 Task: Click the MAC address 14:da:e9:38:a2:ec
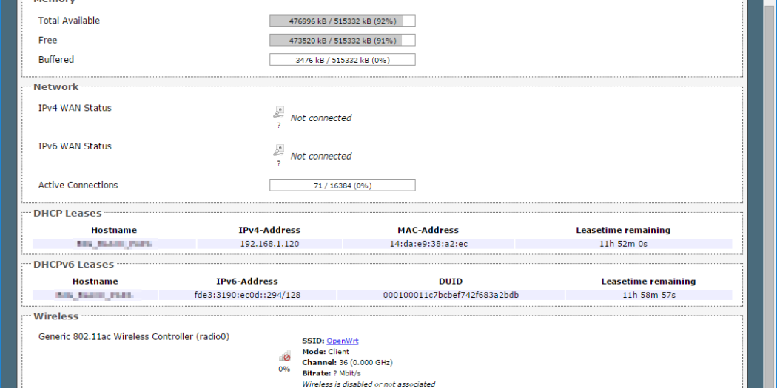[428, 244]
